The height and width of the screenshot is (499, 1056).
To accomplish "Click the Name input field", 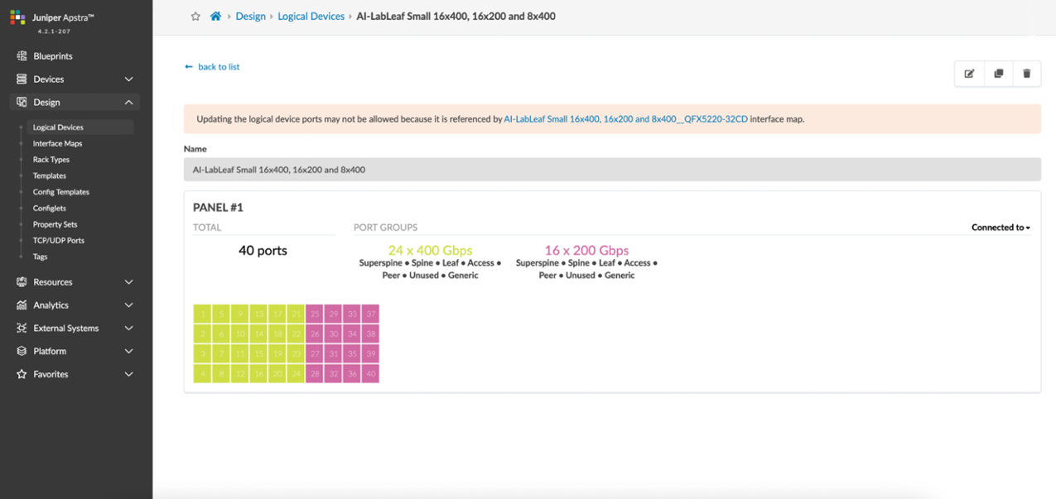I will [611, 170].
